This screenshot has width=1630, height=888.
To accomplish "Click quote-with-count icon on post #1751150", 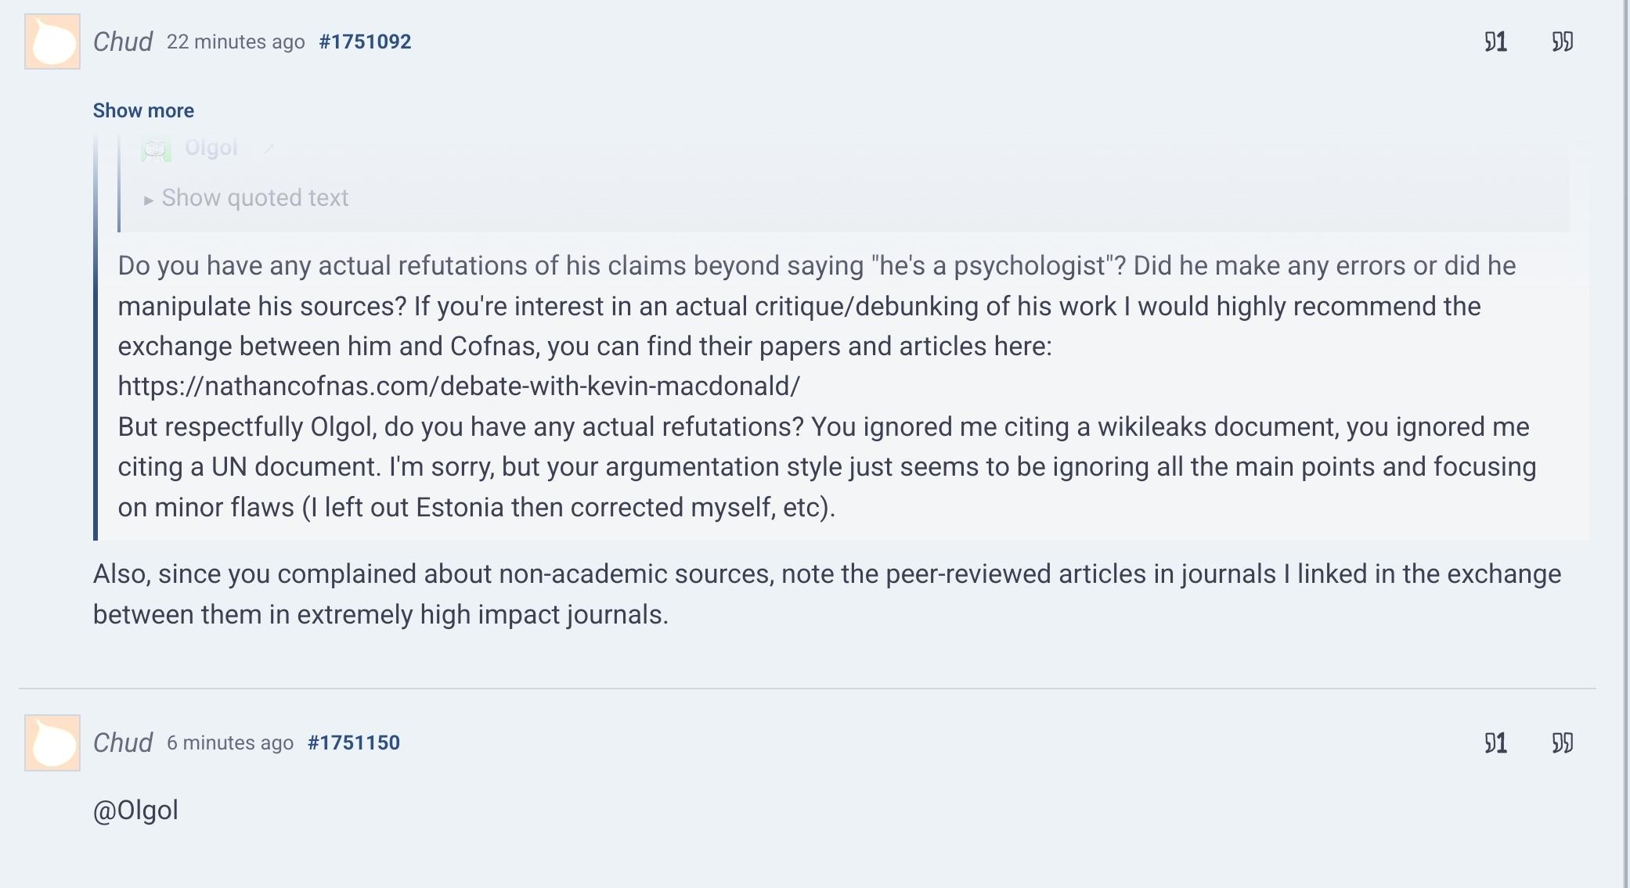I will [1495, 742].
